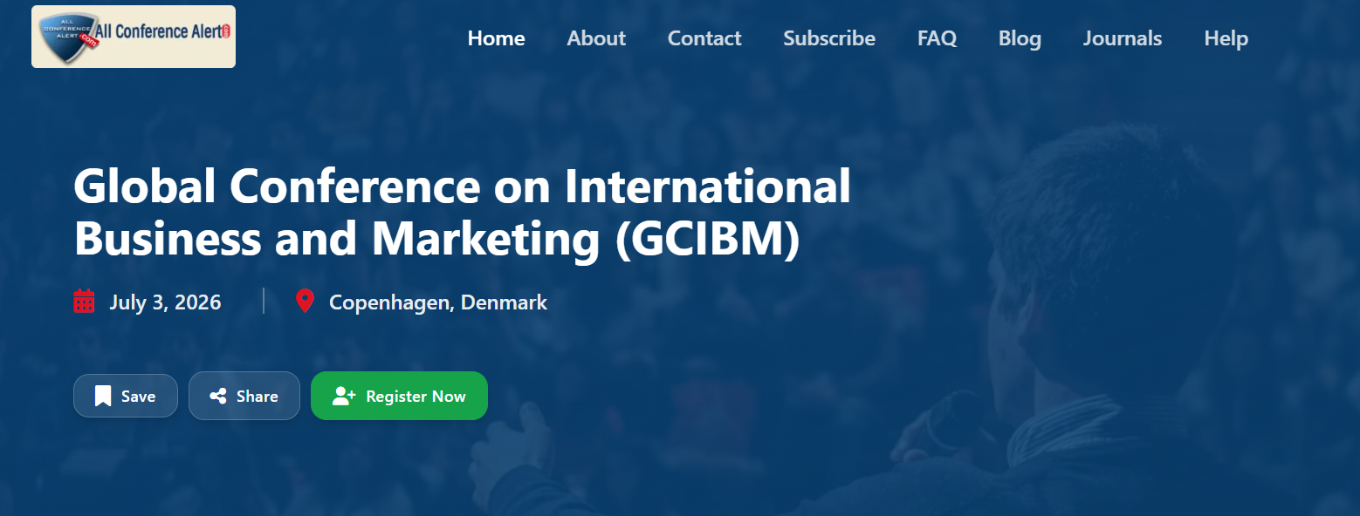Image resolution: width=1360 pixels, height=516 pixels.
Task: Click the date text July 3, 2026
Action: (x=165, y=302)
